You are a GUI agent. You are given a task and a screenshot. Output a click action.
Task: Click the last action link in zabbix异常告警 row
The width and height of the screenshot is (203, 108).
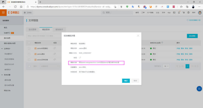191,60
